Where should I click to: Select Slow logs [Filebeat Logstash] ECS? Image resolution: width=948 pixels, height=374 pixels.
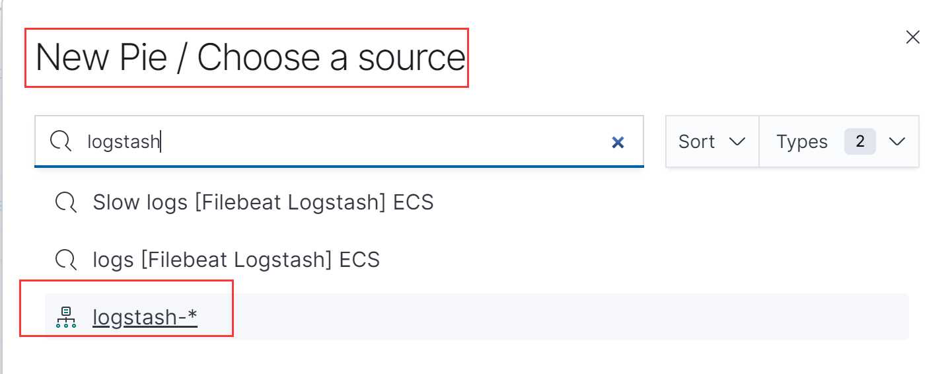click(263, 202)
